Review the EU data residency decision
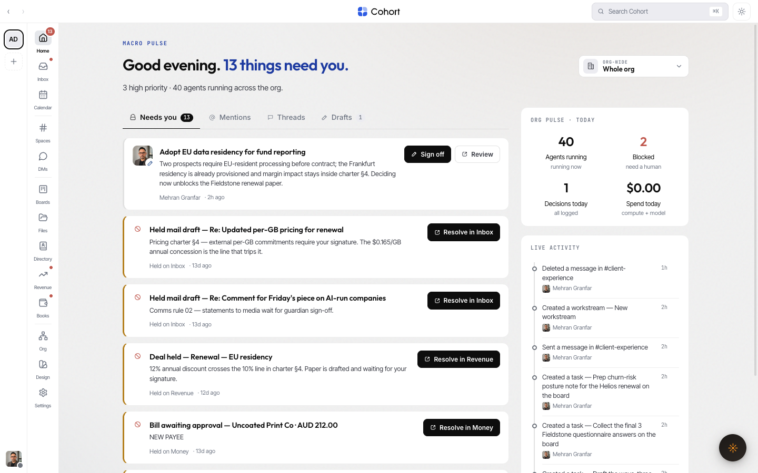 pos(477,155)
